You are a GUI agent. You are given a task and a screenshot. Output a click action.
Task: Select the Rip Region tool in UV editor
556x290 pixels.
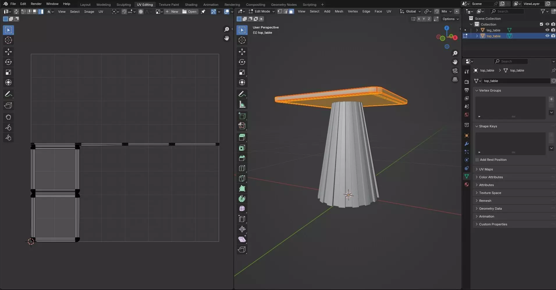coord(8,105)
